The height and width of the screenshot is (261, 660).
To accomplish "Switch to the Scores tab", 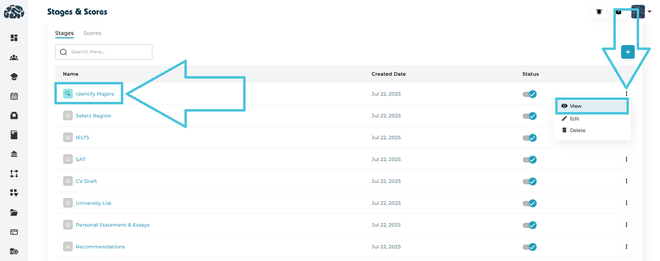I will click(x=92, y=33).
